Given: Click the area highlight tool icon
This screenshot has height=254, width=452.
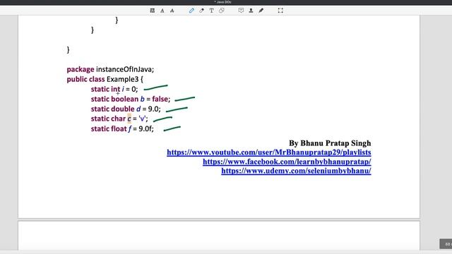Looking at the screenshot, I should pos(153,11).
